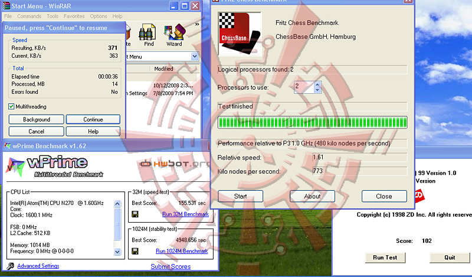
Task: Click the WinRAR title bar icon
Action: point(6,5)
